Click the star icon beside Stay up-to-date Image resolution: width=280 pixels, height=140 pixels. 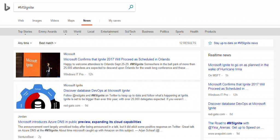[210, 43]
